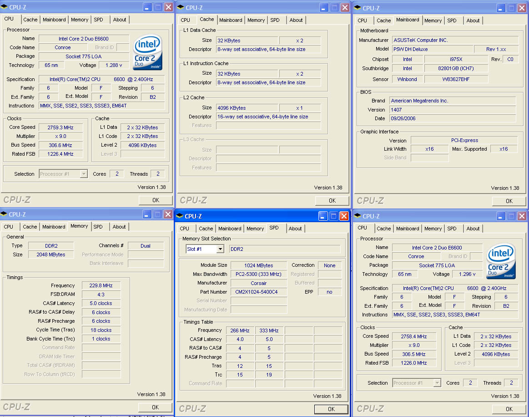Click the W83627EHF sensor field
The image size is (529, 417).
456,79
